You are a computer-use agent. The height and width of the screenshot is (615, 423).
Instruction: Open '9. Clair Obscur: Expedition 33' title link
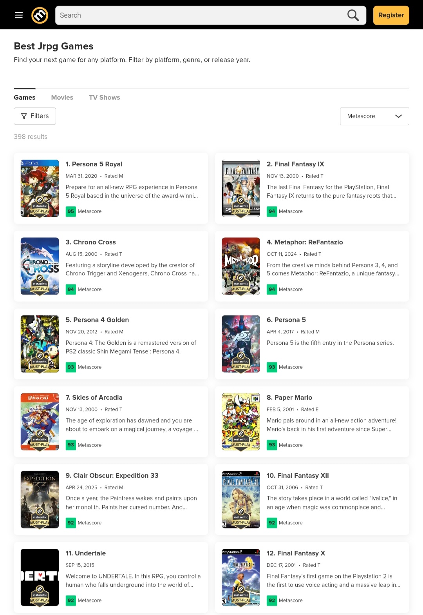tap(112, 475)
